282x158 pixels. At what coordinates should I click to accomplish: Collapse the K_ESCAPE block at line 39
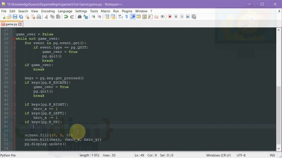(x=14, y=83)
